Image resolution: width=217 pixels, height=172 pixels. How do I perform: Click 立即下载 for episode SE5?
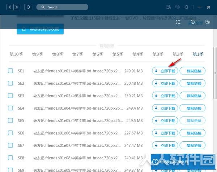pyautogui.click(x=165, y=120)
